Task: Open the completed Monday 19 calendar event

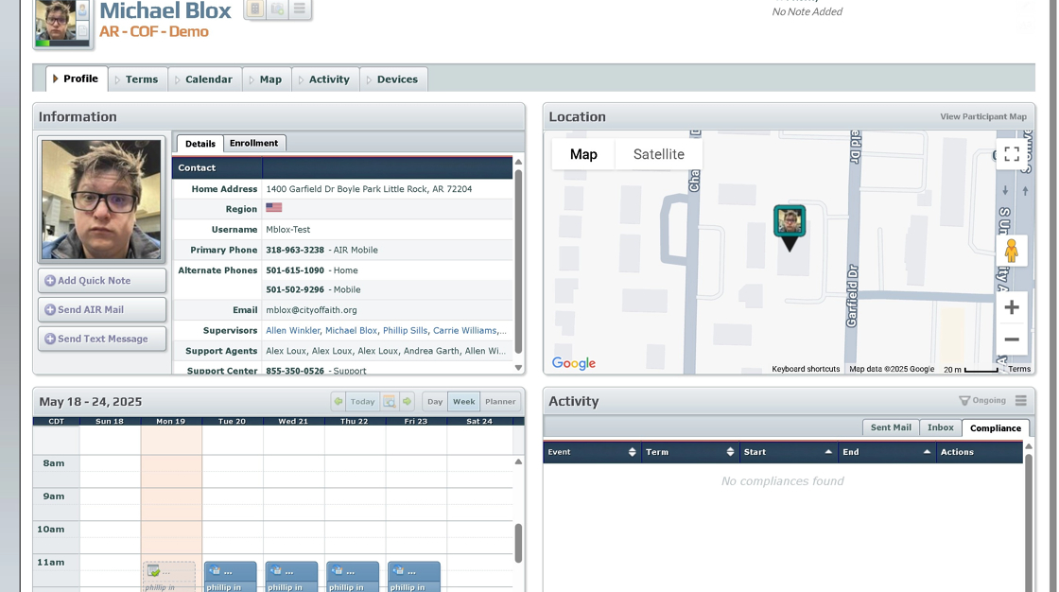Action: (x=169, y=577)
